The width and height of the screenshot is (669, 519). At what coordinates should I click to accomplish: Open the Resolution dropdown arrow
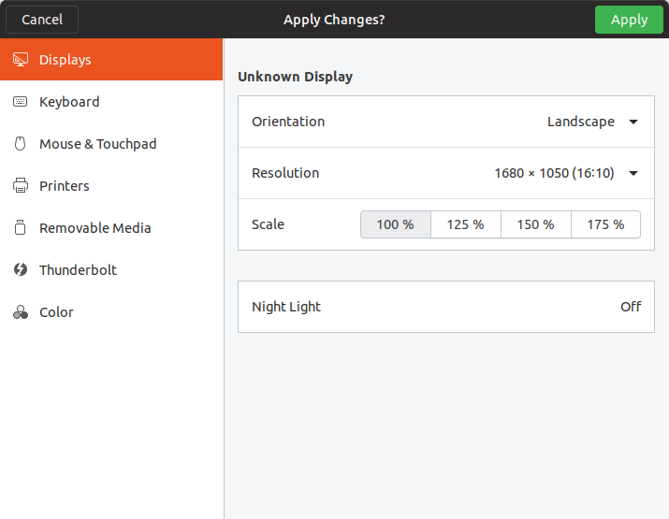(633, 173)
